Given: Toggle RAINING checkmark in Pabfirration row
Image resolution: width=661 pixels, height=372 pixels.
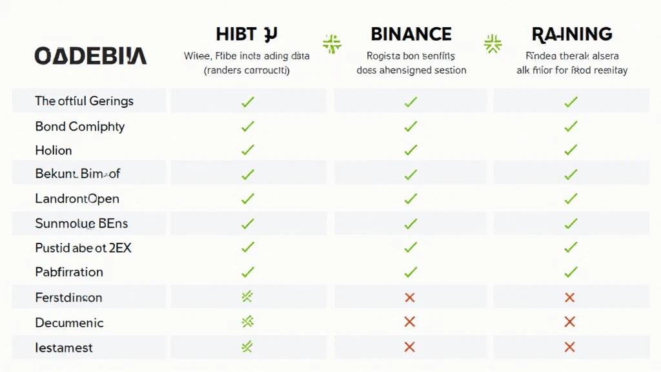Looking at the screenshot, I should pyautogui.click(x=570, y=272).
